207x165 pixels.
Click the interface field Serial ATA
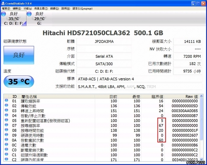(x=104, y=56)
